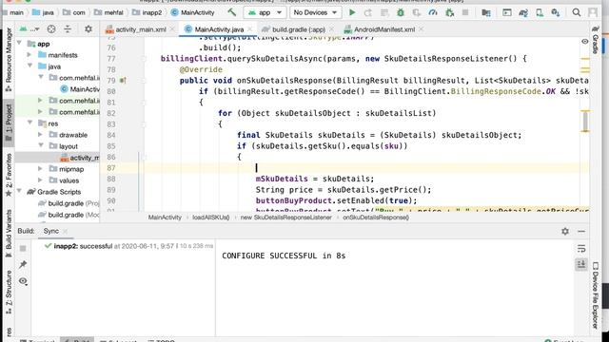Click onSkuDetailsResponse() breadcrumb
This screenshot has width=609, height=342.
376,218
